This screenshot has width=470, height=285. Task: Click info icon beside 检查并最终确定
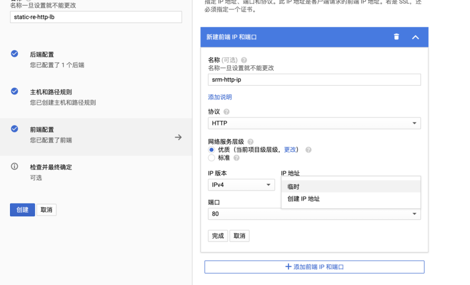(14, 166)
